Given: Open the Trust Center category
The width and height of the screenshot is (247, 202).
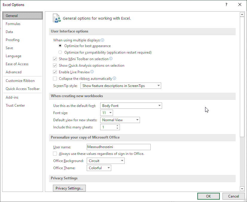Looking at the screenshot, I should coord(22,105).
